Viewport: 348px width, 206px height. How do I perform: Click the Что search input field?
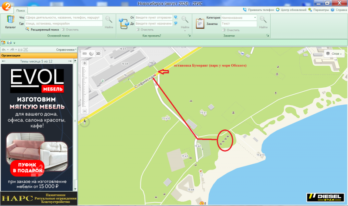coord(64,17)
